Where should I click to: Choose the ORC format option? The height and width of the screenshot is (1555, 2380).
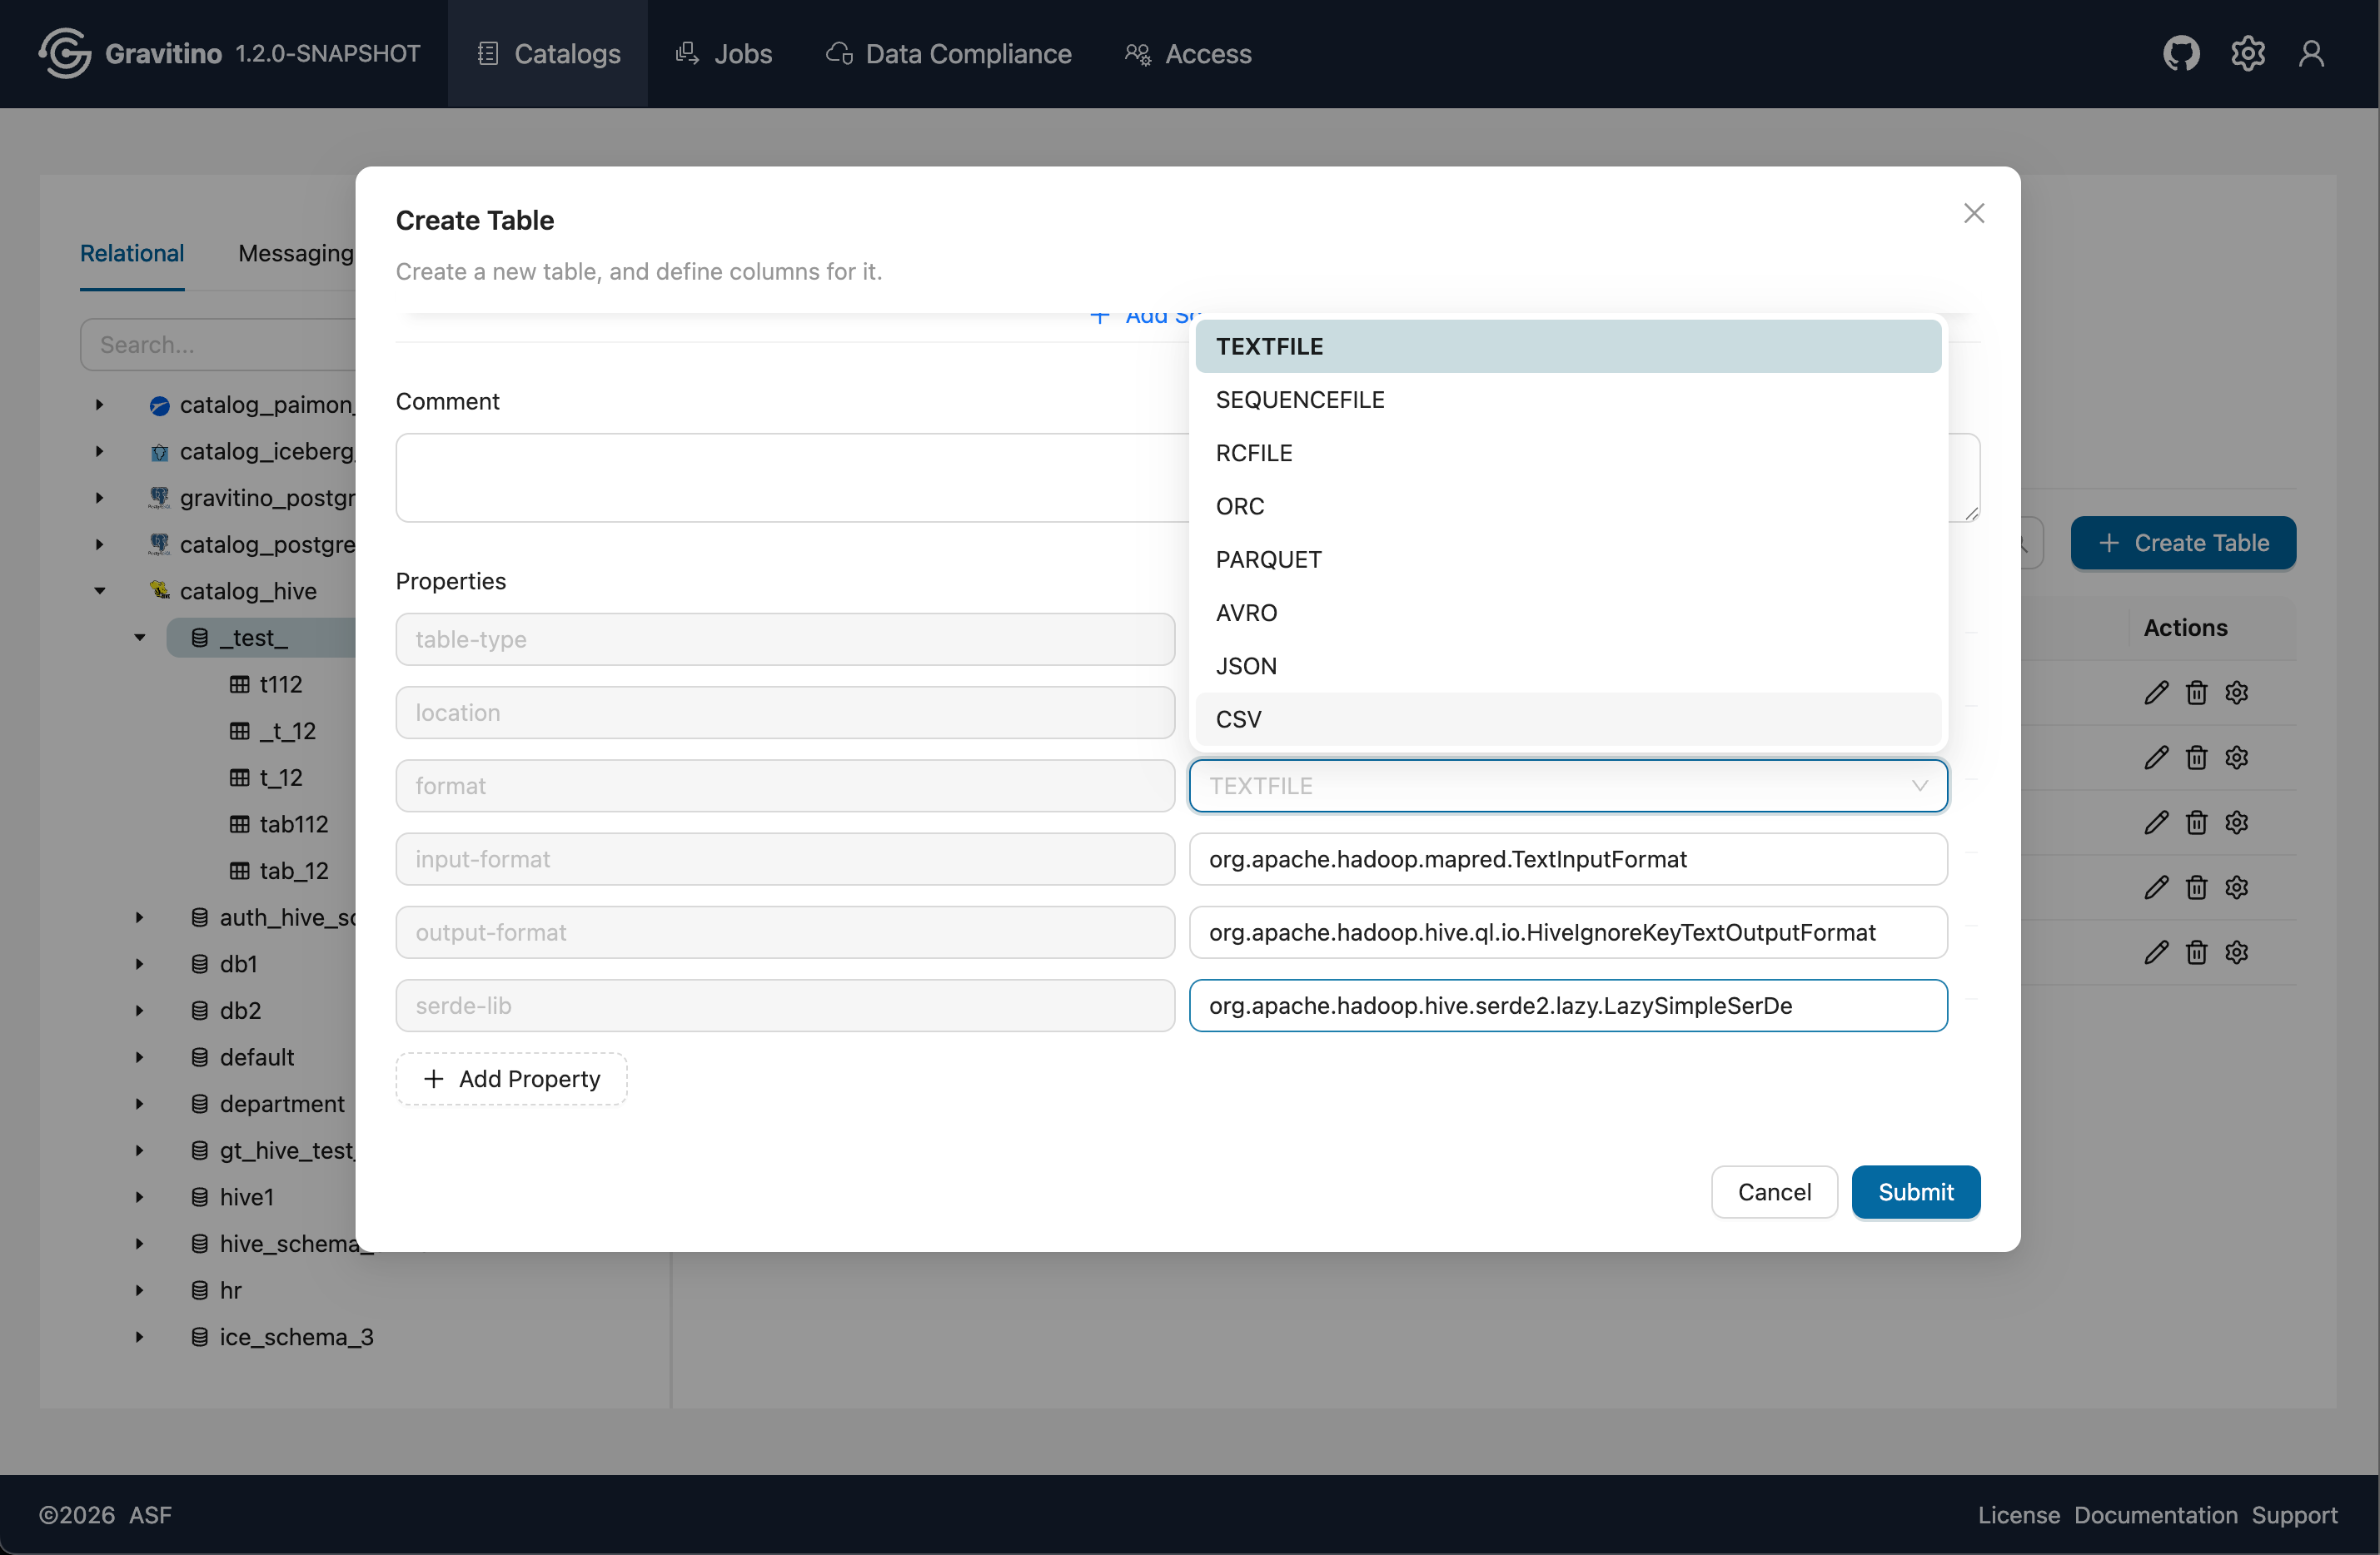coord(1240,507)
